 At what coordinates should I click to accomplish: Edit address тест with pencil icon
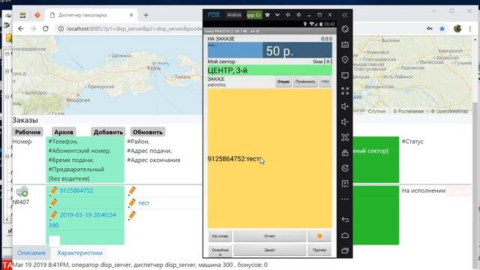[x=132, y=203]
